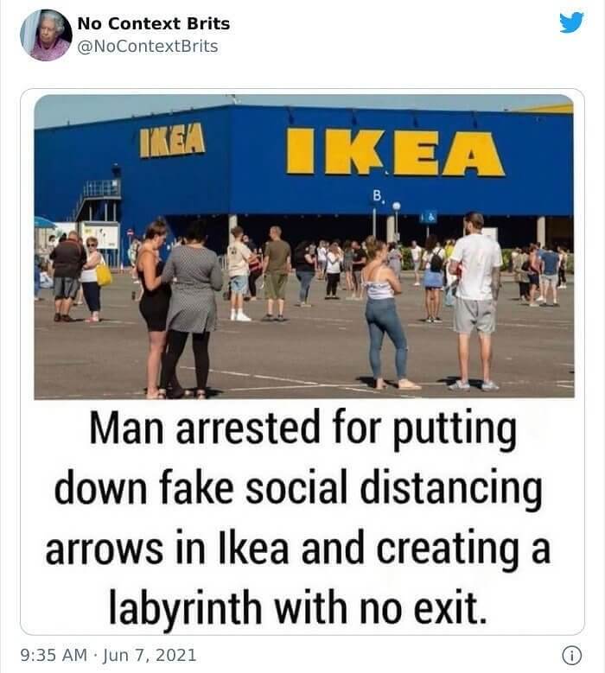Viewport: 605px width, 673px height.
Task: Open the 9:35 AM timestamp link
Action: coord(54,655)
